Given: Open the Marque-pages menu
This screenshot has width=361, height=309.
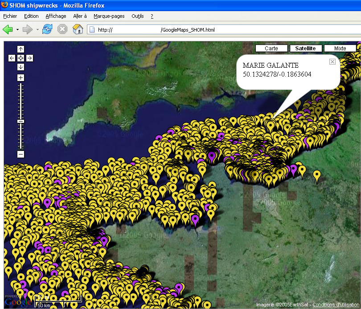Looking at the screenshot, I should tap(109, 16).
